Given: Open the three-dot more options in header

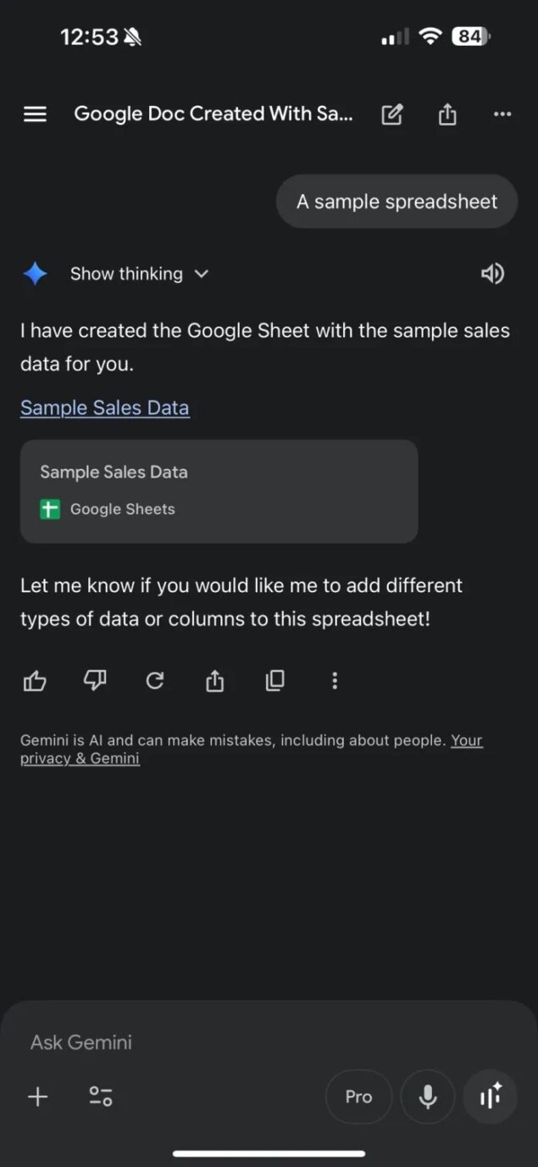Looking at the screenshot, I should click(502, 114).
